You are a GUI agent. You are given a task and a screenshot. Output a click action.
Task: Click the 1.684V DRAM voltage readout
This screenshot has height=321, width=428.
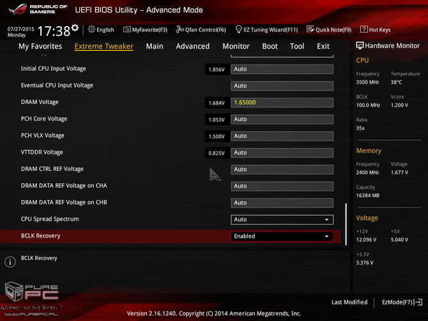click(217, 103)
